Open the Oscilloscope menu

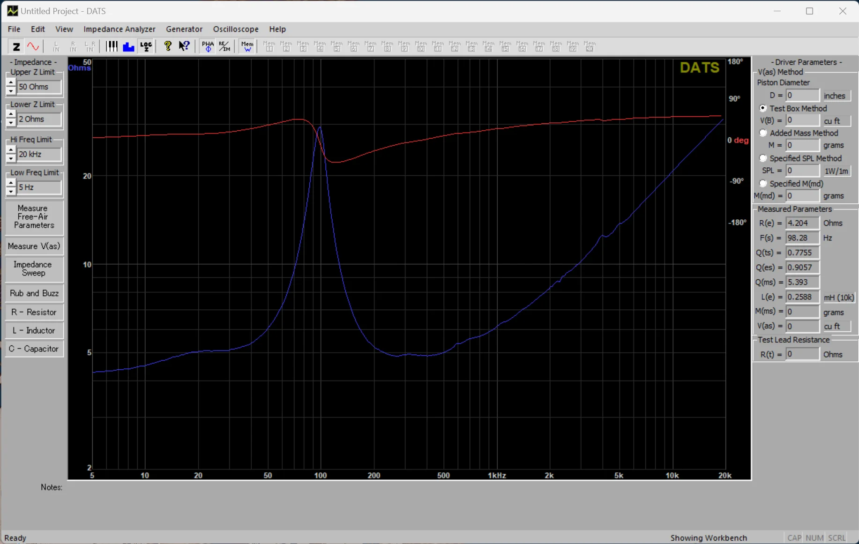(x=235, y=29)
